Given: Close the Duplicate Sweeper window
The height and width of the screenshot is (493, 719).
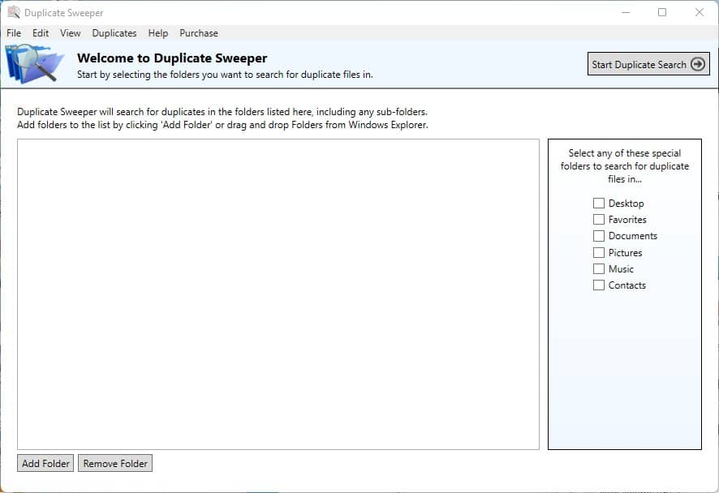Looking at the screenshot, I should point(700,12).
